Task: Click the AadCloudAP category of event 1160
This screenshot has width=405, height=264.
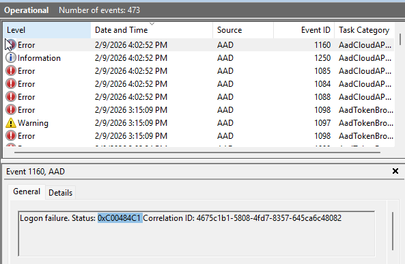Action: pos(365,45)
